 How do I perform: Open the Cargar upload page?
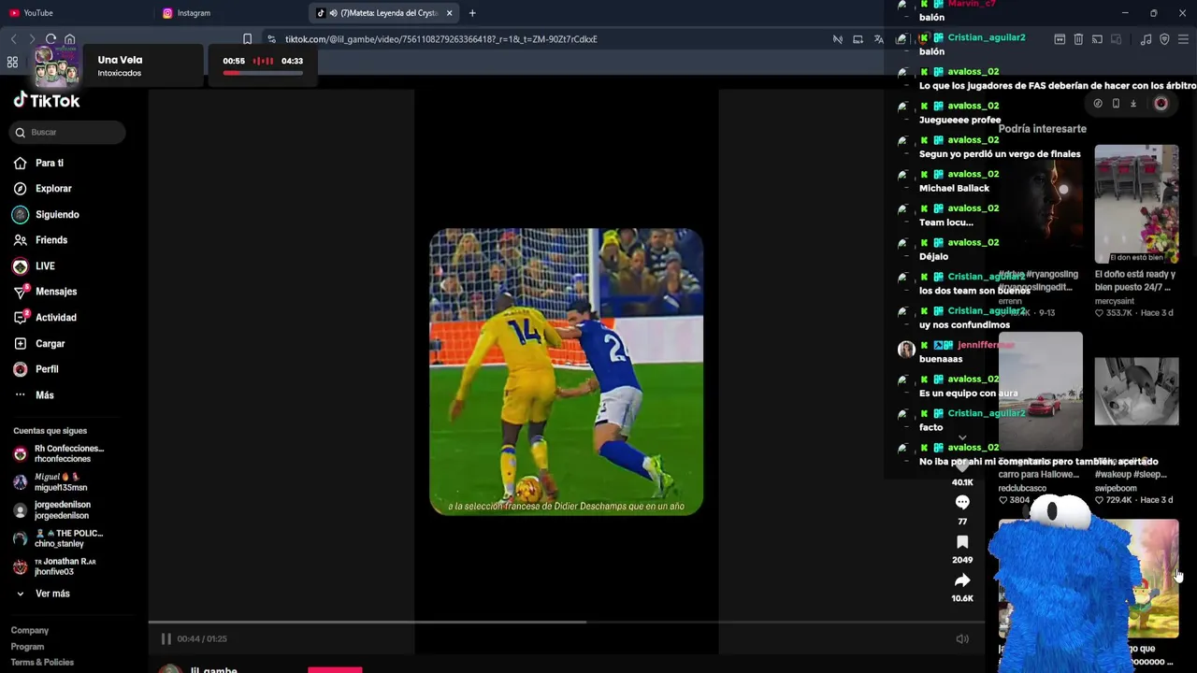coord(50,344)
